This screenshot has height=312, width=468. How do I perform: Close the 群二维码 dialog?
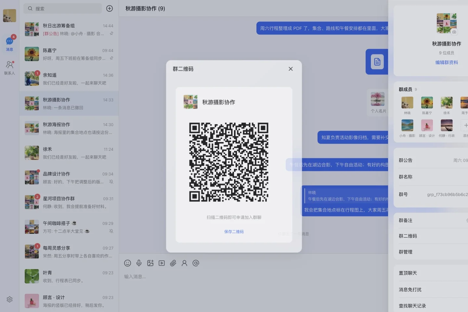pyautogui.click(x=291, y=69)
